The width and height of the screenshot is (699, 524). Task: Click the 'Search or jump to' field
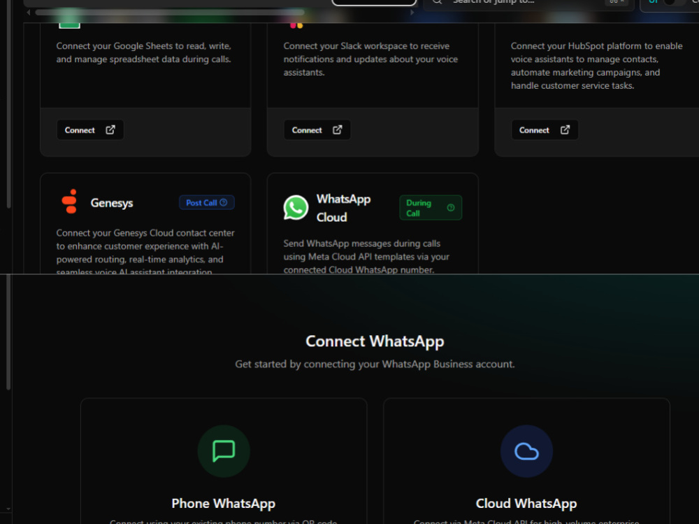point(528,3)
